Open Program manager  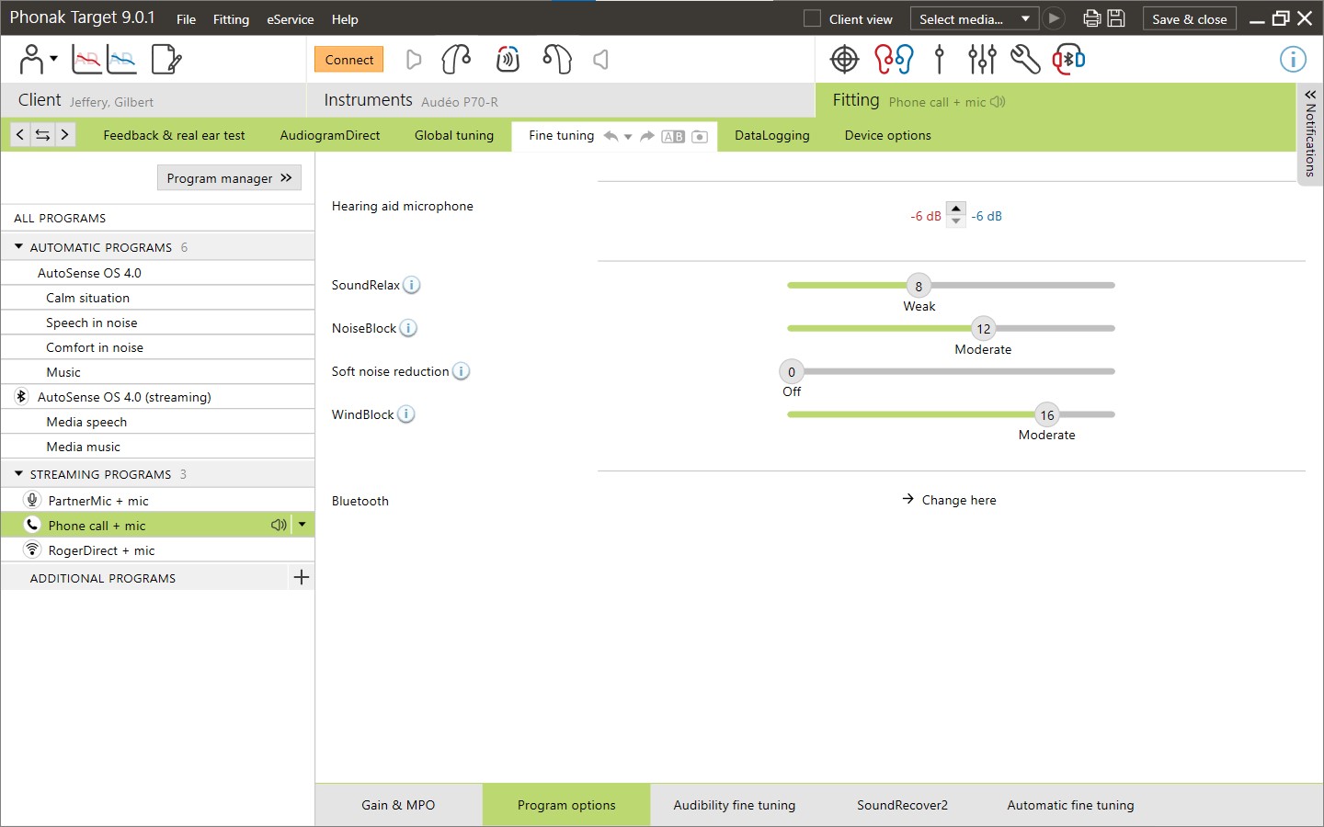click(x=229, y=178)
